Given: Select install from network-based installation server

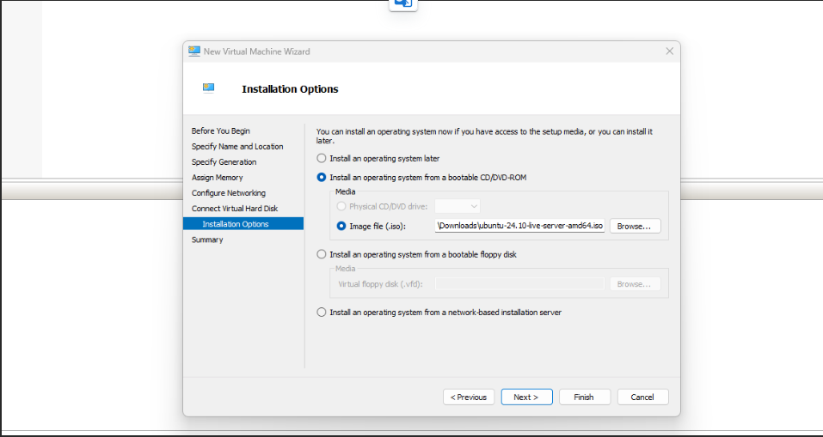Looking at the screenshot, I should coord(322,313).
